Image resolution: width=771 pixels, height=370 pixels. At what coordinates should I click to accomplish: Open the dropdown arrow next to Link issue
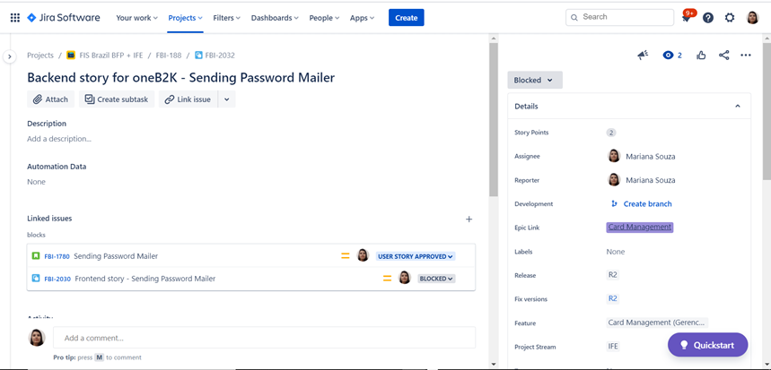click(227, 99)
